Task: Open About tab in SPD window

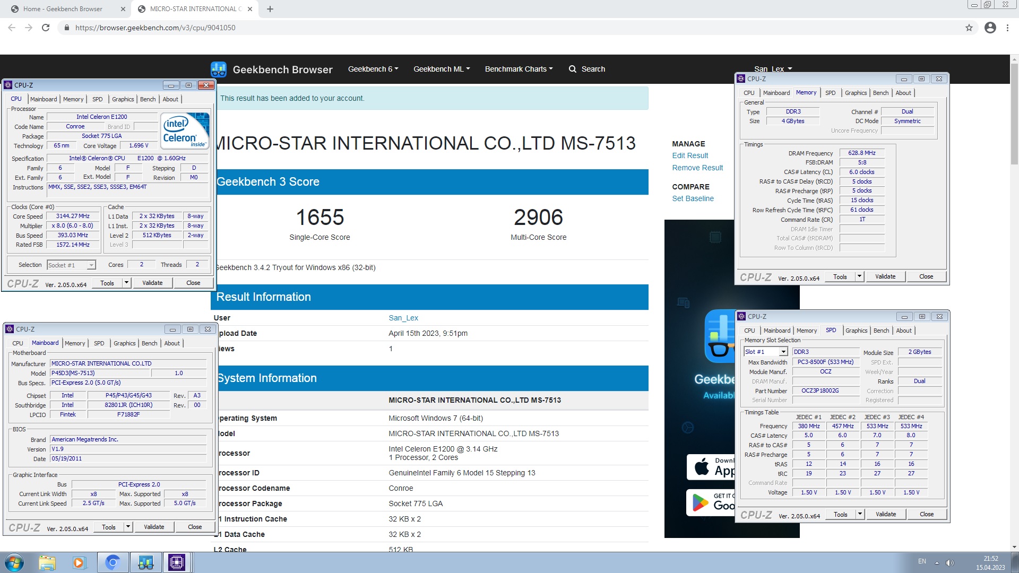Action: [x=904, y=331]
